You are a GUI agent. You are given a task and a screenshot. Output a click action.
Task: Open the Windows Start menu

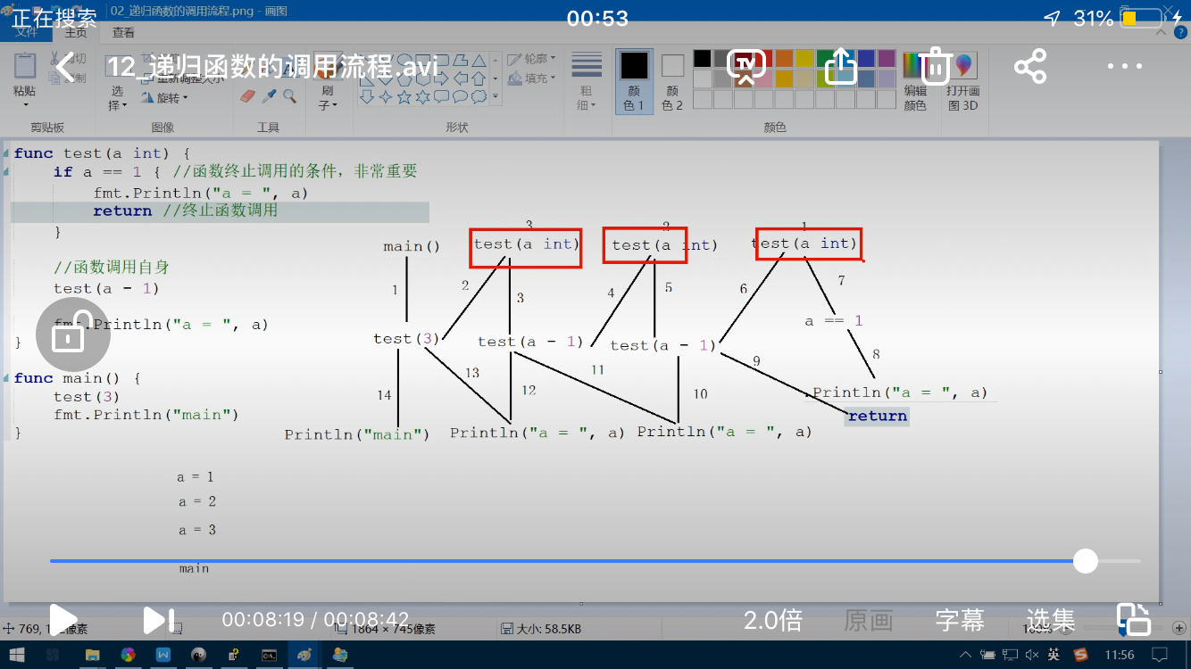tap(17, 655)
